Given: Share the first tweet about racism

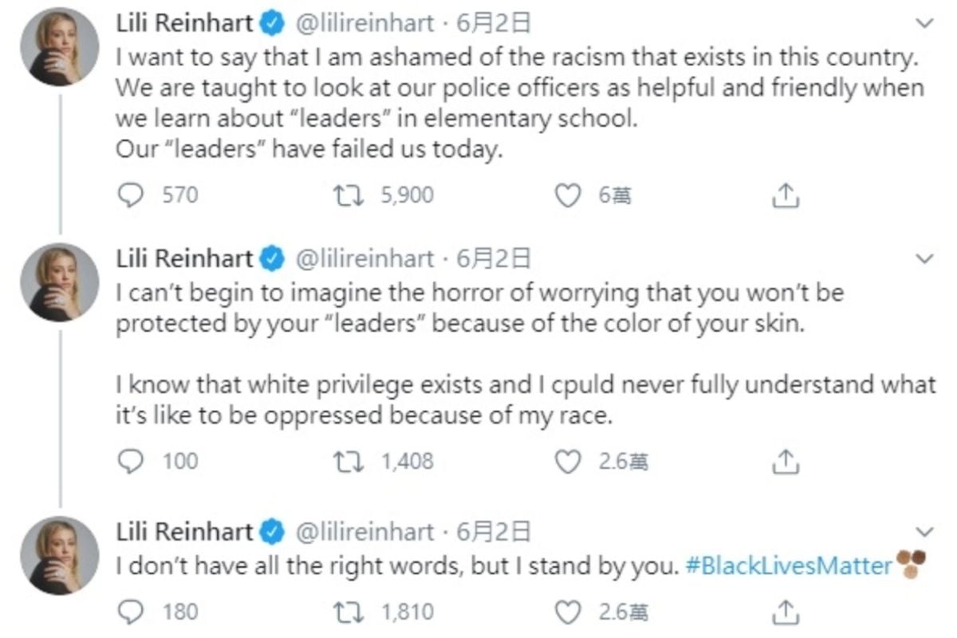Looking at the screenshot, I should click(785, 195).
